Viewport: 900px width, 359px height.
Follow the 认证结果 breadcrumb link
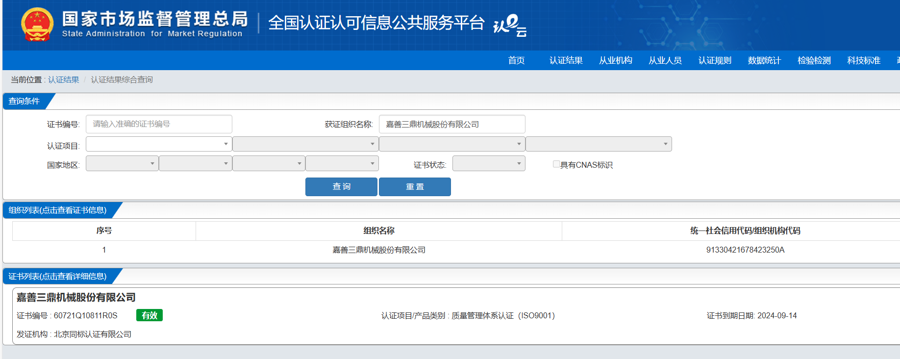tap(64, 79)
